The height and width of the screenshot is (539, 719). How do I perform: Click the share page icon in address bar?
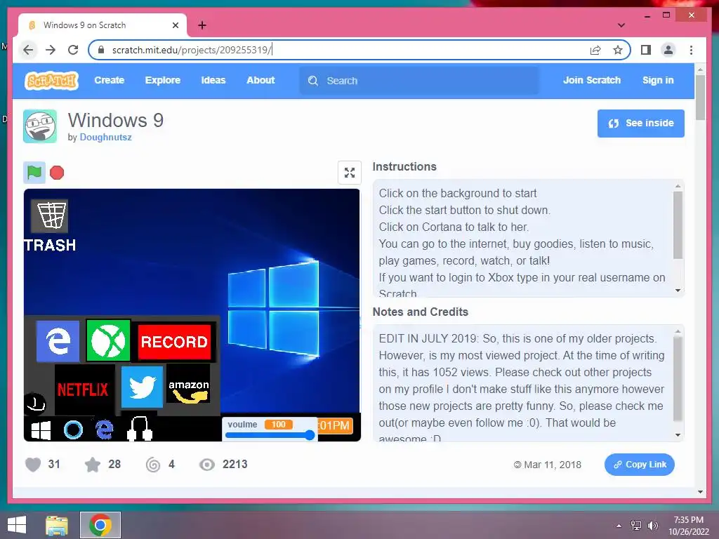coord(595,50)
